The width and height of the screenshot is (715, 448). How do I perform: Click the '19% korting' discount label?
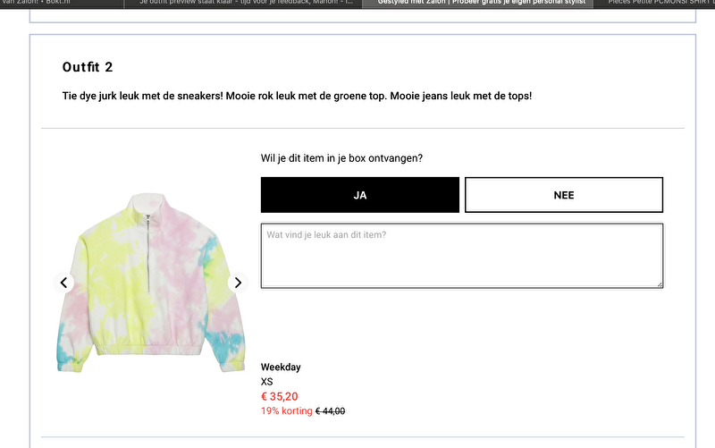pyautogui.click(x=286, y=411)
